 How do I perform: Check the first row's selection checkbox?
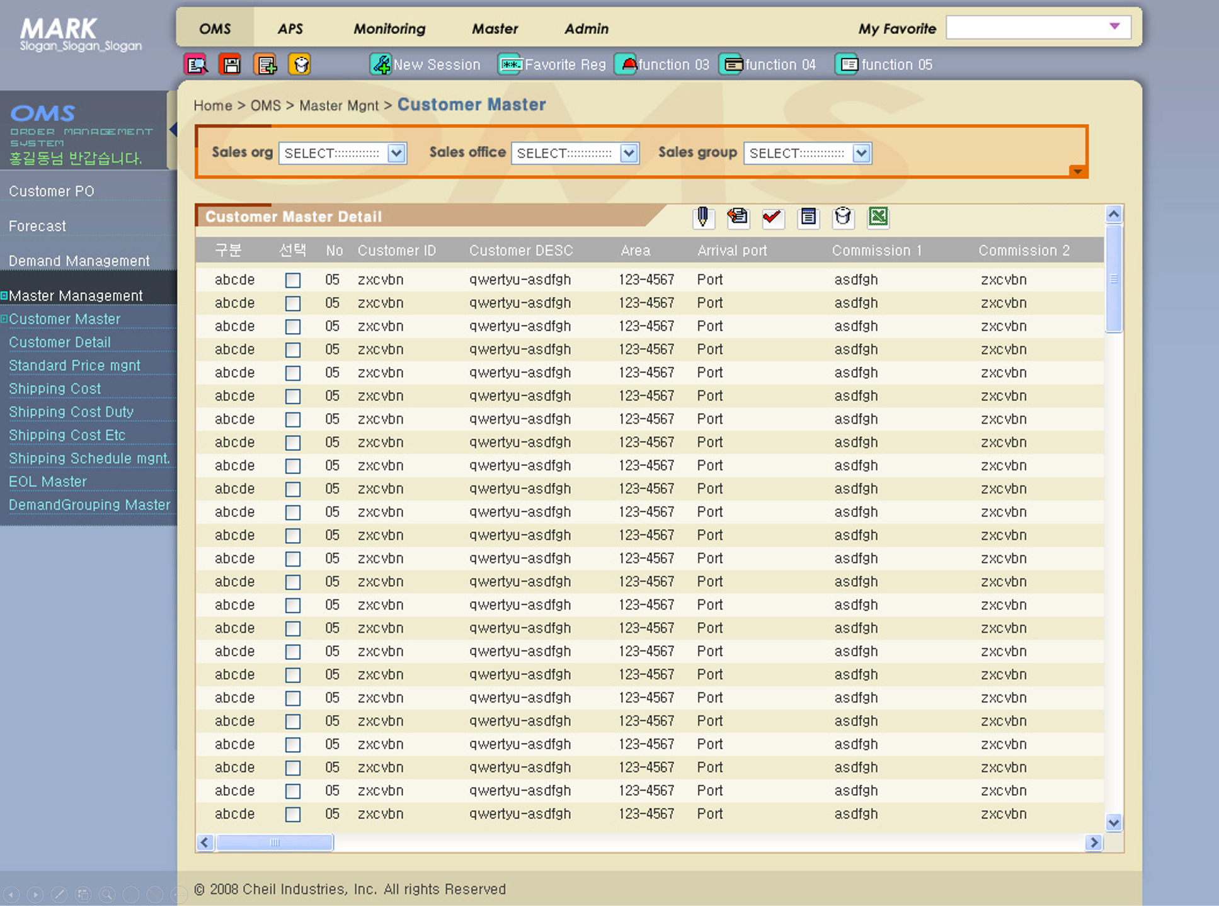(x=293, y=280)
